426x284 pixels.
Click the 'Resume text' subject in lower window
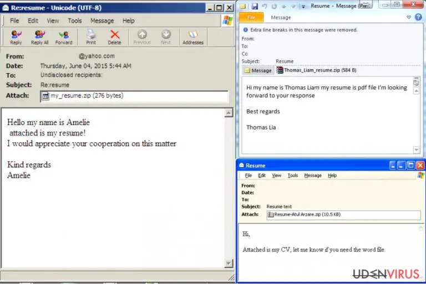point(279,206)
